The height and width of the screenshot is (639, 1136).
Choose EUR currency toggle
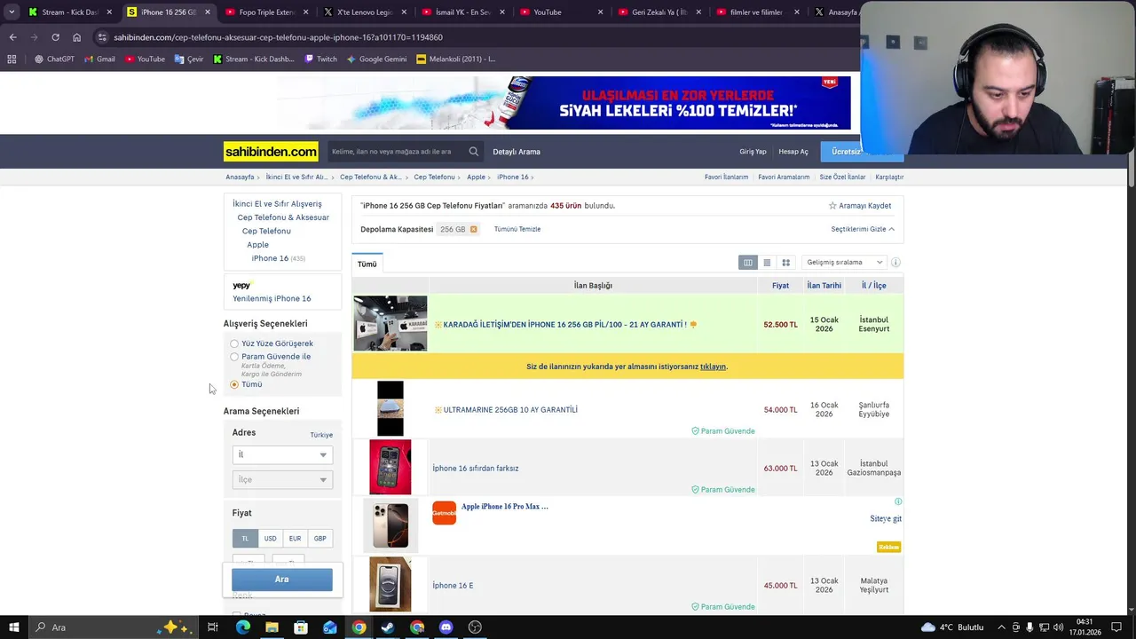(295, 539)
